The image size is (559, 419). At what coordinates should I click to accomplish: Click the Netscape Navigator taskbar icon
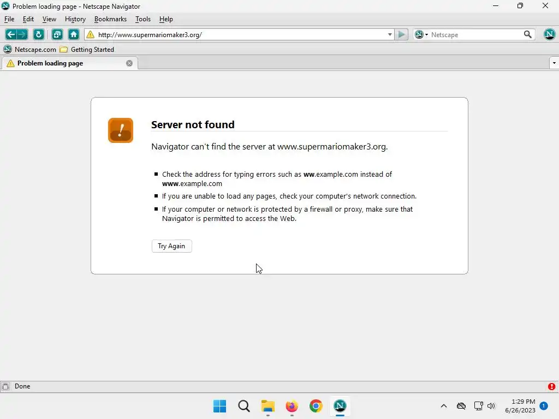340,406
